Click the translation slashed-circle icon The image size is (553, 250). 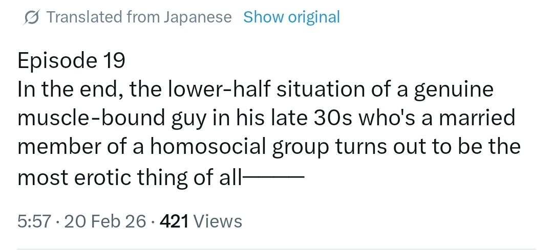tap(31, 17)
